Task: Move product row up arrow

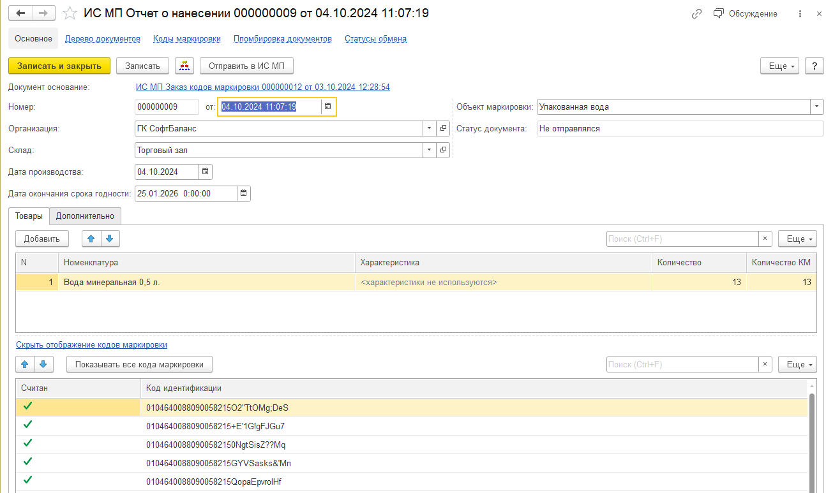Action: pyautogui.click(x=91, y=239)
